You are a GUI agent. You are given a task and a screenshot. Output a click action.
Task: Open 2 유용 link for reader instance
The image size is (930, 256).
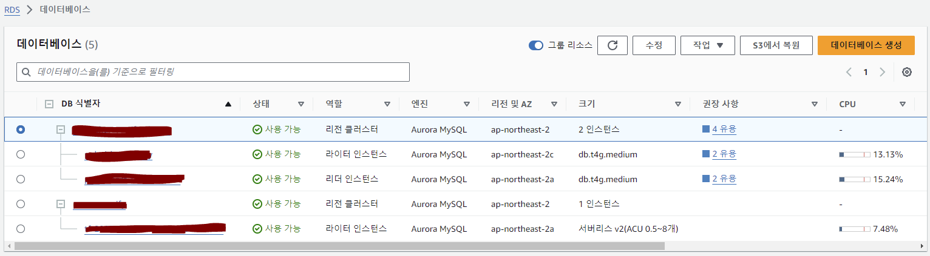[x=724, y=179]
